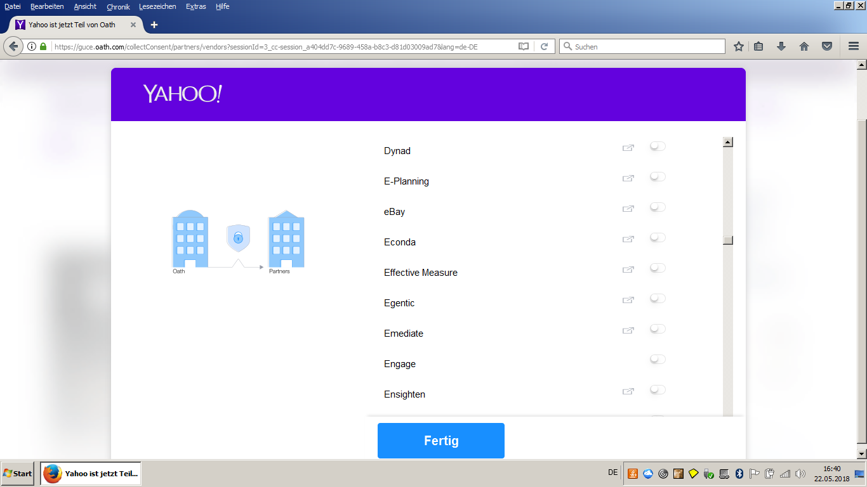Open the blue cloud tray icon
Screen dimensions: 867x487
coord(648,474)
